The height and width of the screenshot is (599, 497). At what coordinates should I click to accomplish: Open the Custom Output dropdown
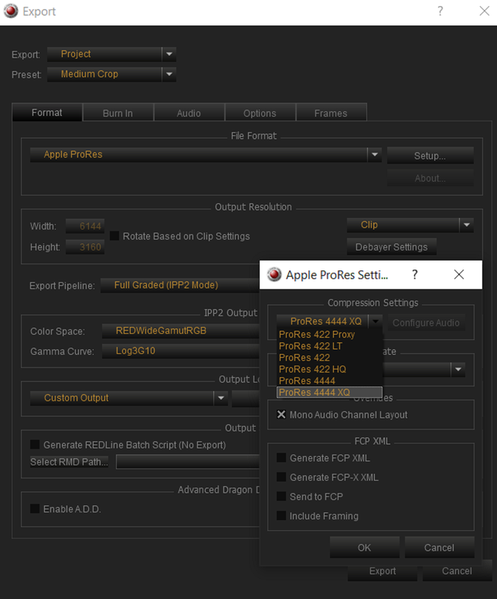point(129,398)
